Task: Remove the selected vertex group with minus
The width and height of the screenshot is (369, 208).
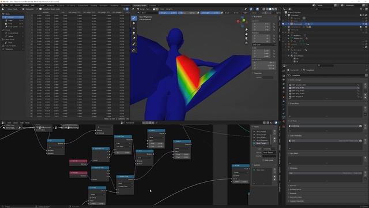Action: (x=366, y=87)
